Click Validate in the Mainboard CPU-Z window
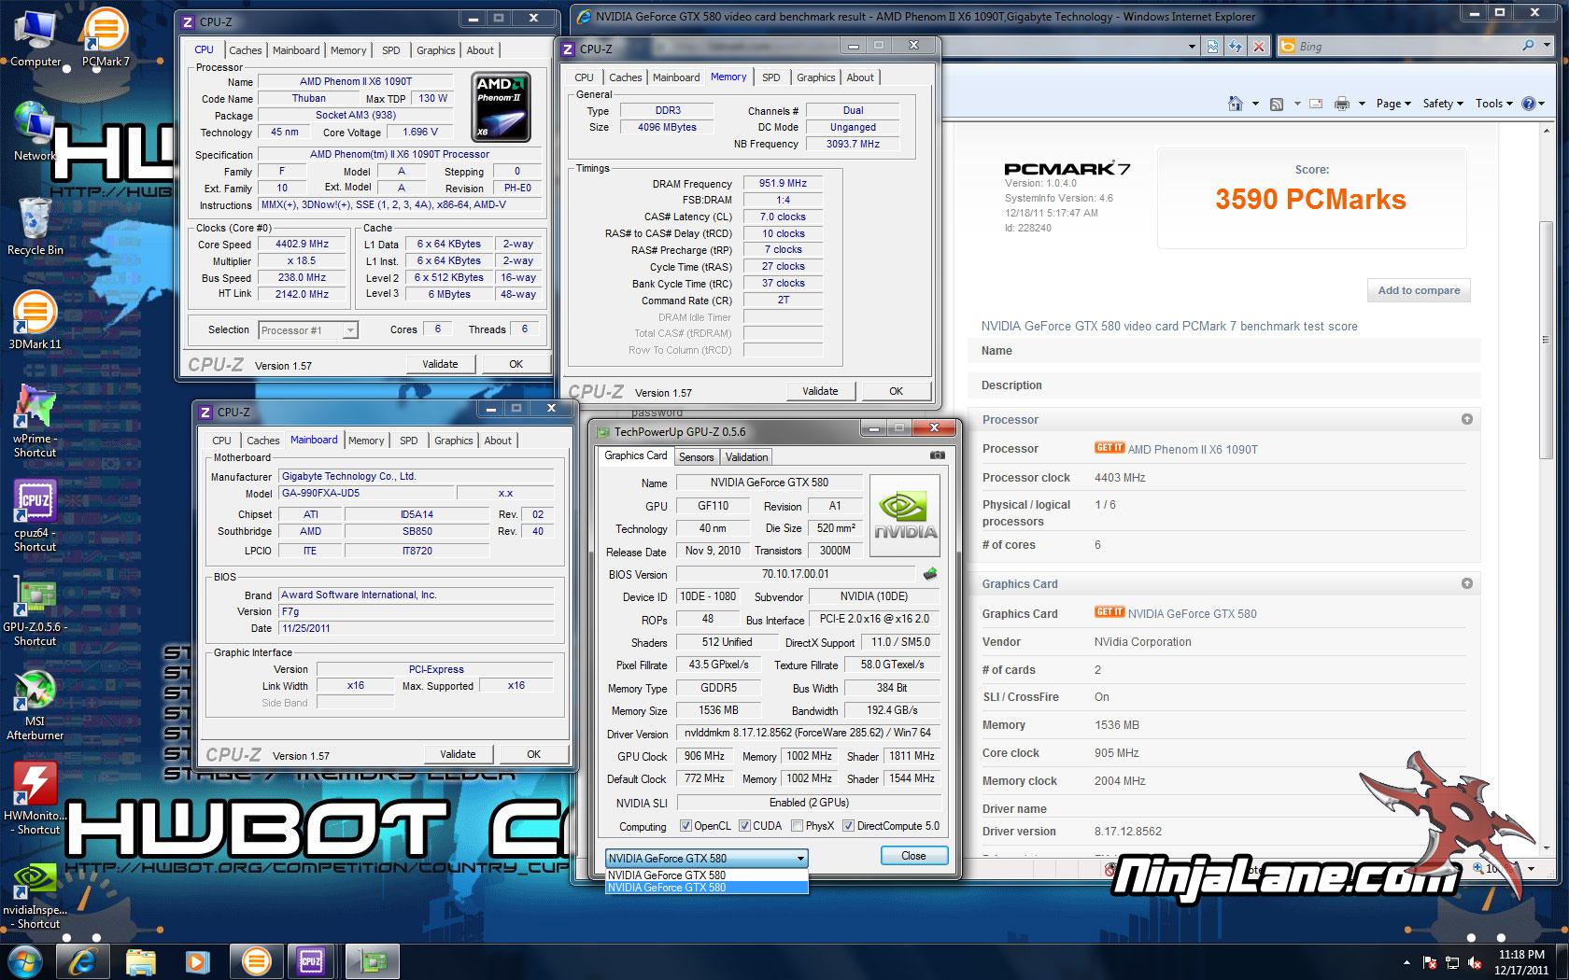 coord(458,754)
